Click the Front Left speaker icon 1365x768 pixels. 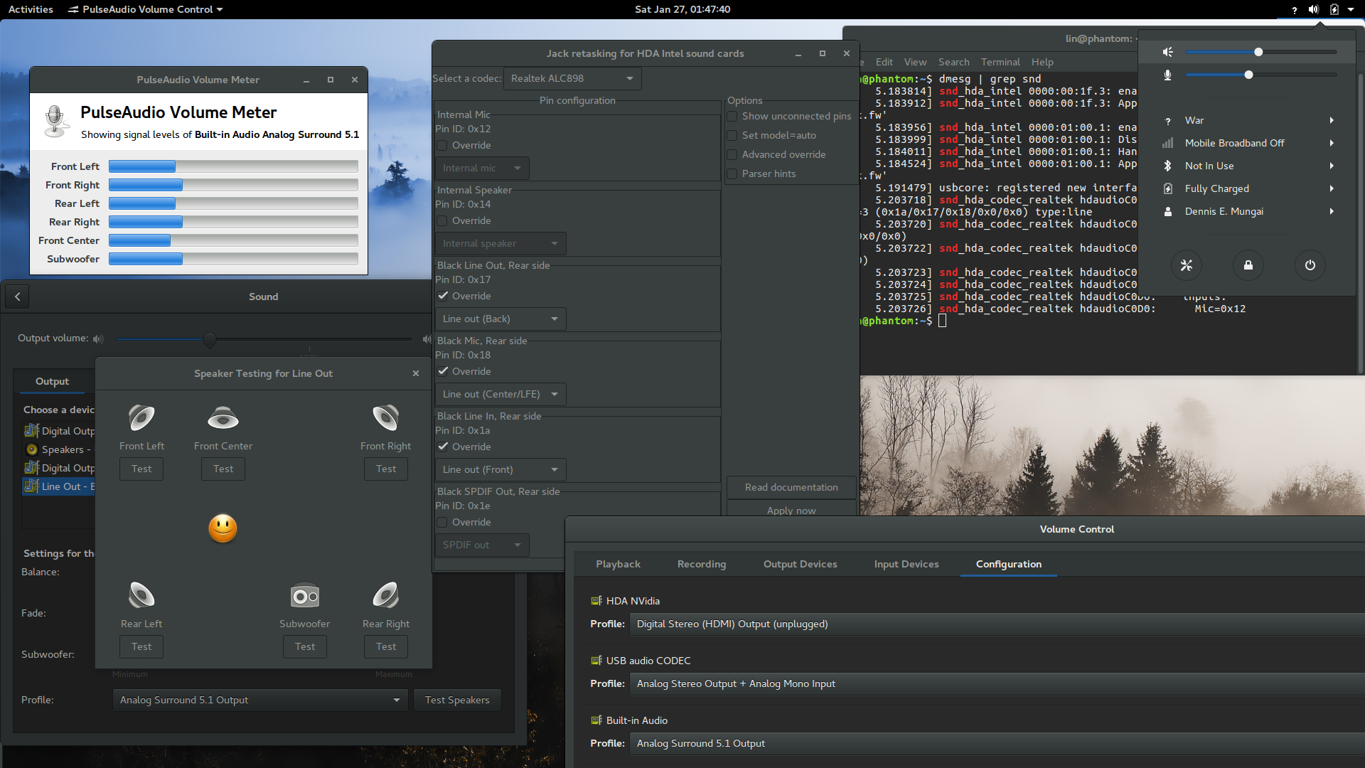pos(141,418)
